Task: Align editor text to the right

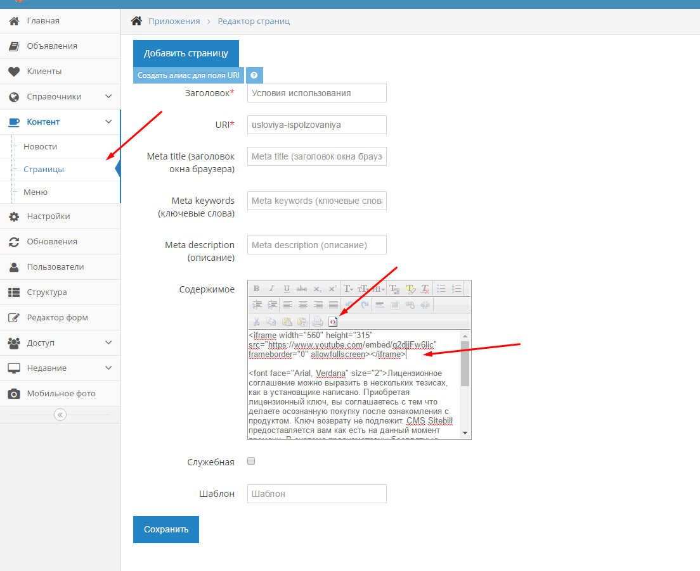Action: pyautogui.click(x=318, y=305)
